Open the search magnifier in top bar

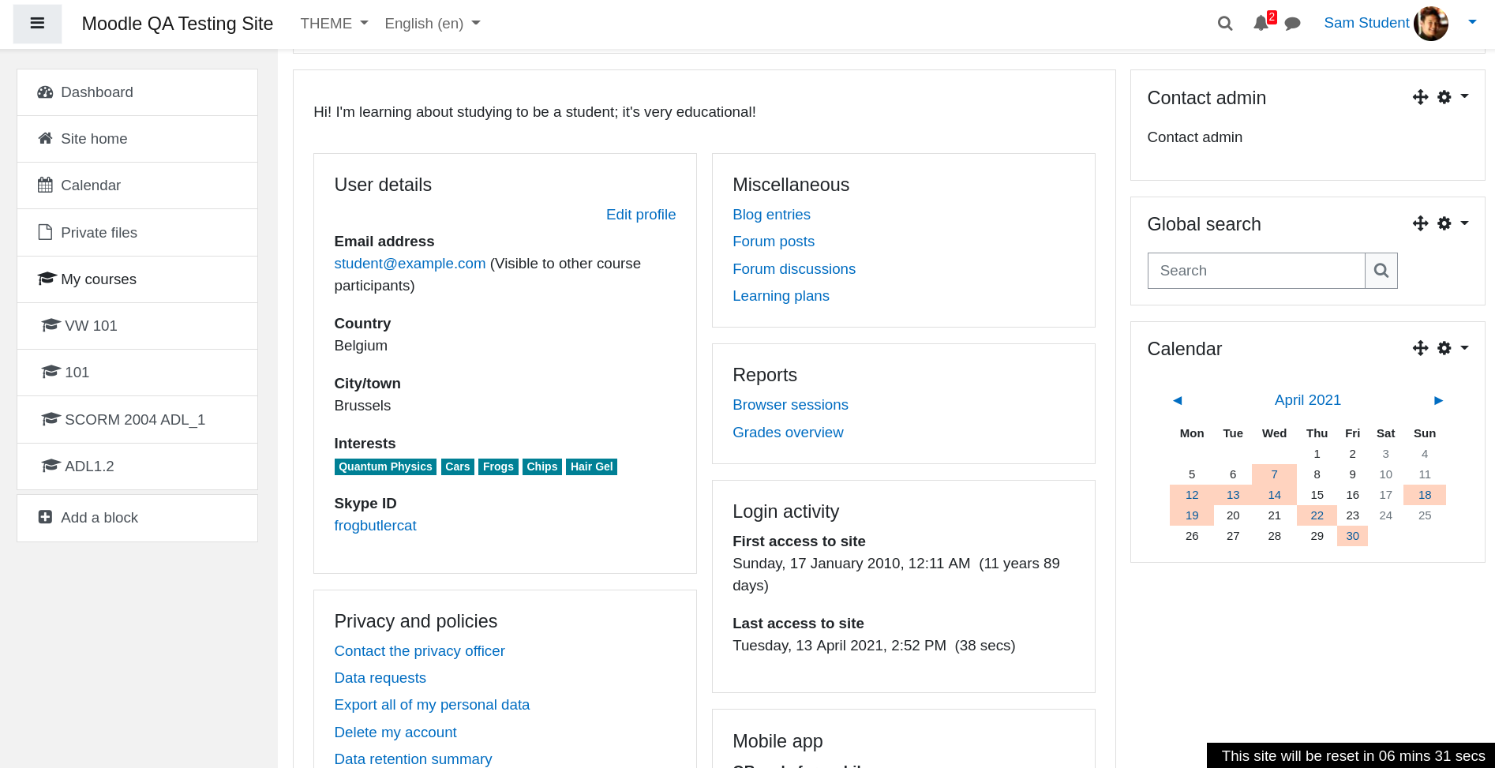click(1225, 24)
